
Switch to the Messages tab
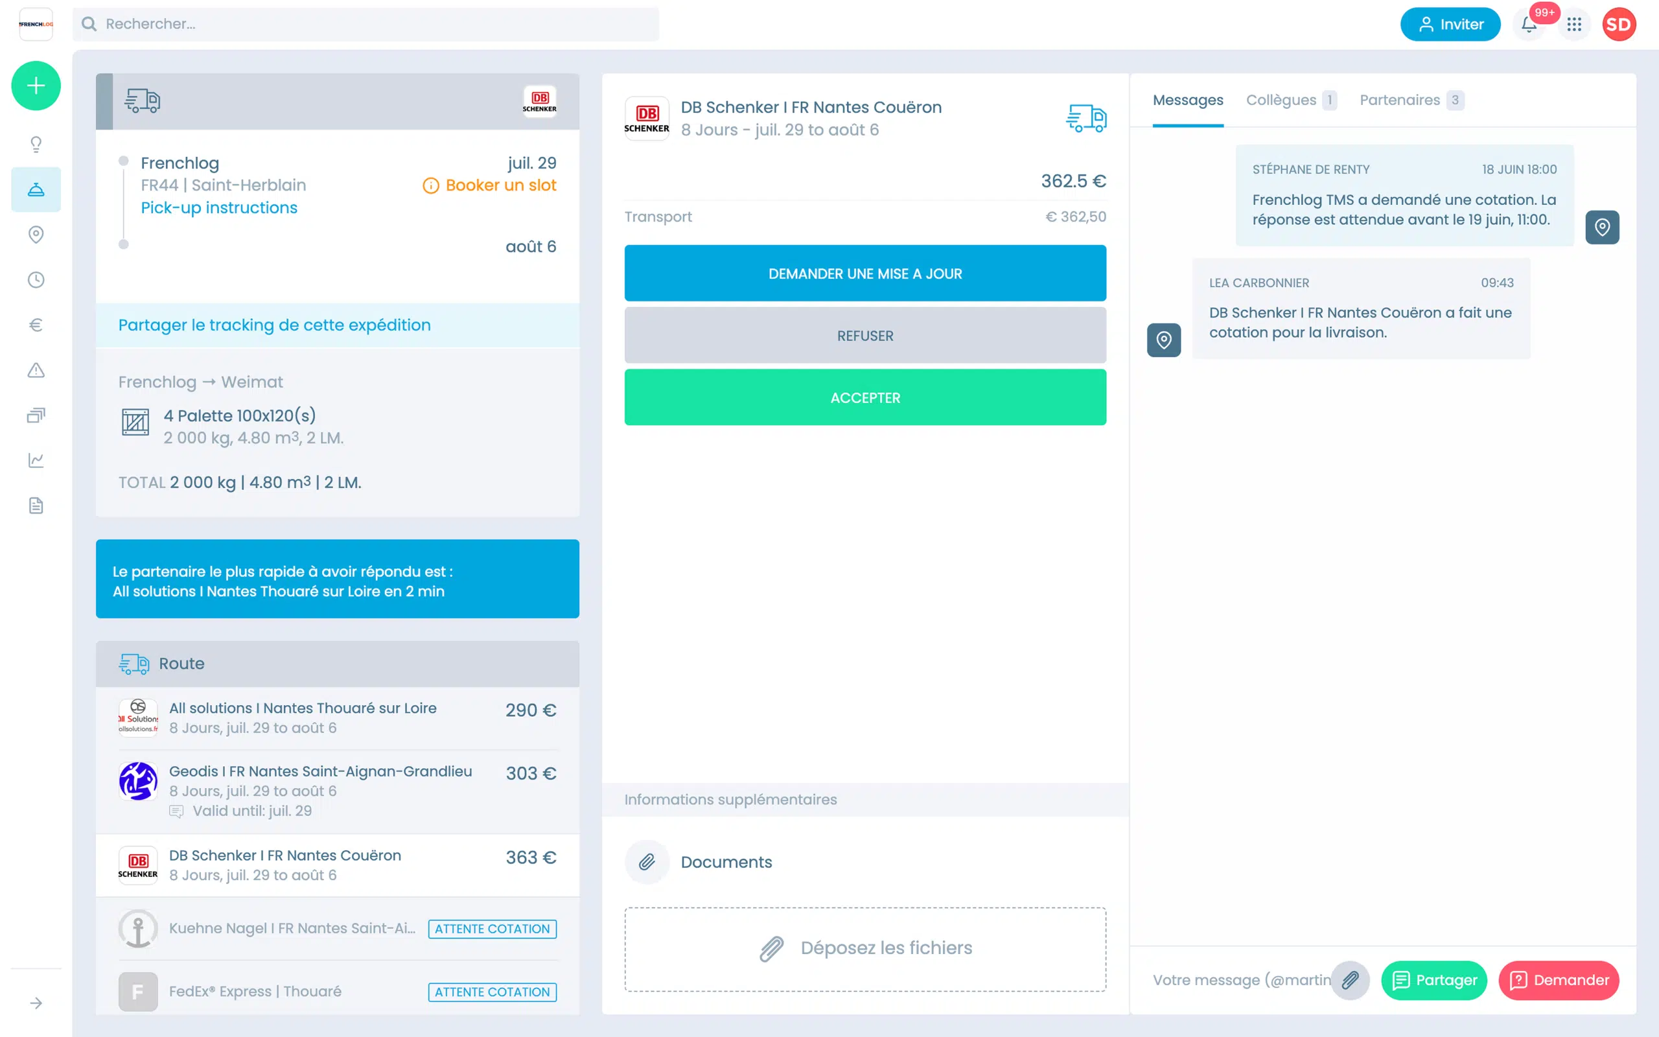[x=1188, y=100]
